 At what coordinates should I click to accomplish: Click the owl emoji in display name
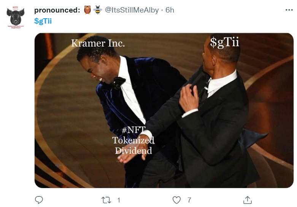[x=87, y=10]
